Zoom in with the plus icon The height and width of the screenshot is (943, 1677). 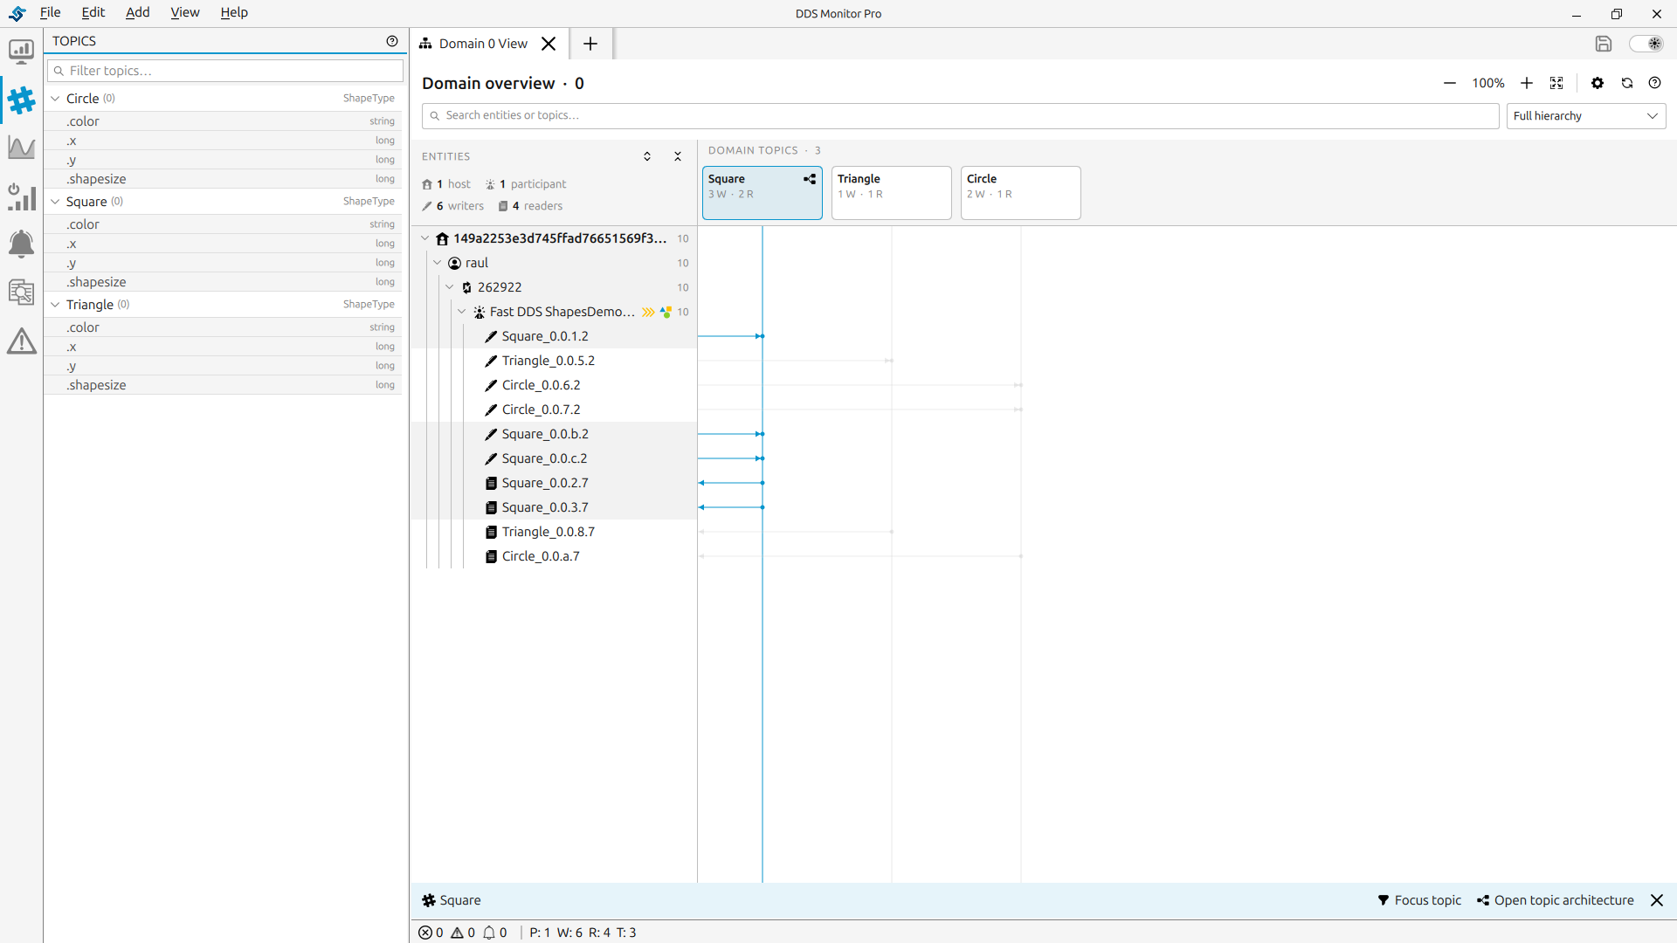pyautogui.click(x=1527, y=83)
